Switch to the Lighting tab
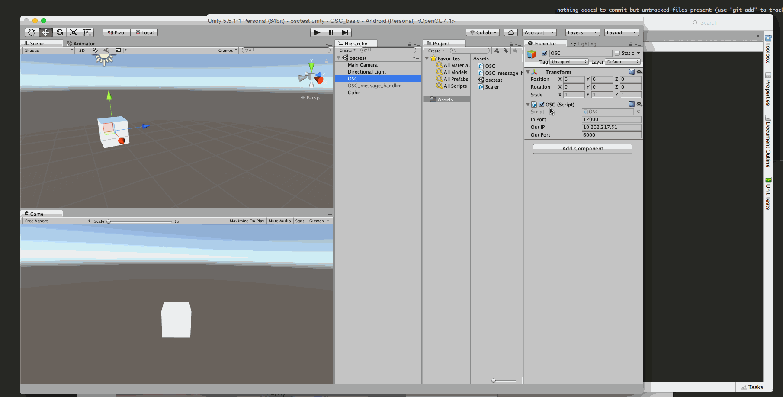This screenshot has height=397, width=783. pos(584,44)
